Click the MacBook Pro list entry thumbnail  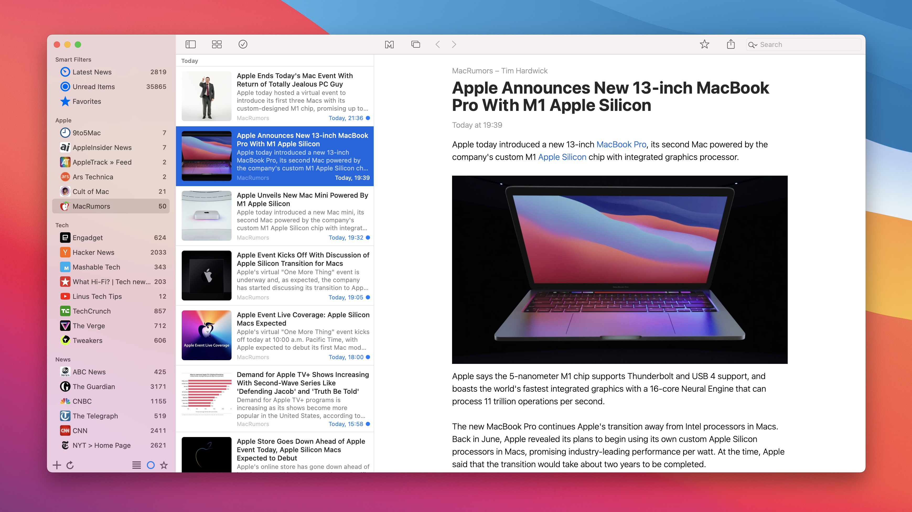pos(206,156)
